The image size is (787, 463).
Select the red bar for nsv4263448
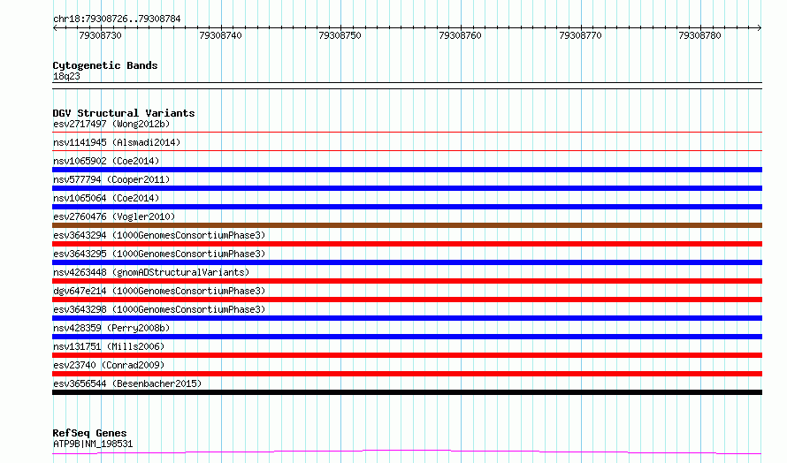pyautogui.click(x=407, y=281)
